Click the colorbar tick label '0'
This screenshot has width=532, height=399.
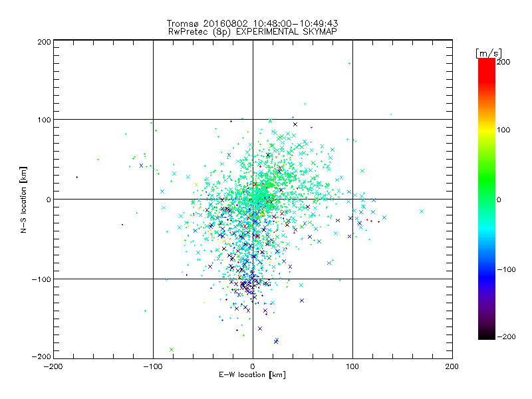click(x=499, y=199)
